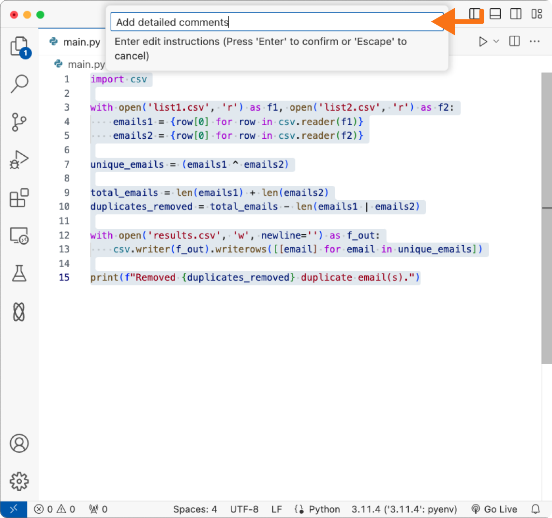Open the Testing flask view

[x=19, y=273]
